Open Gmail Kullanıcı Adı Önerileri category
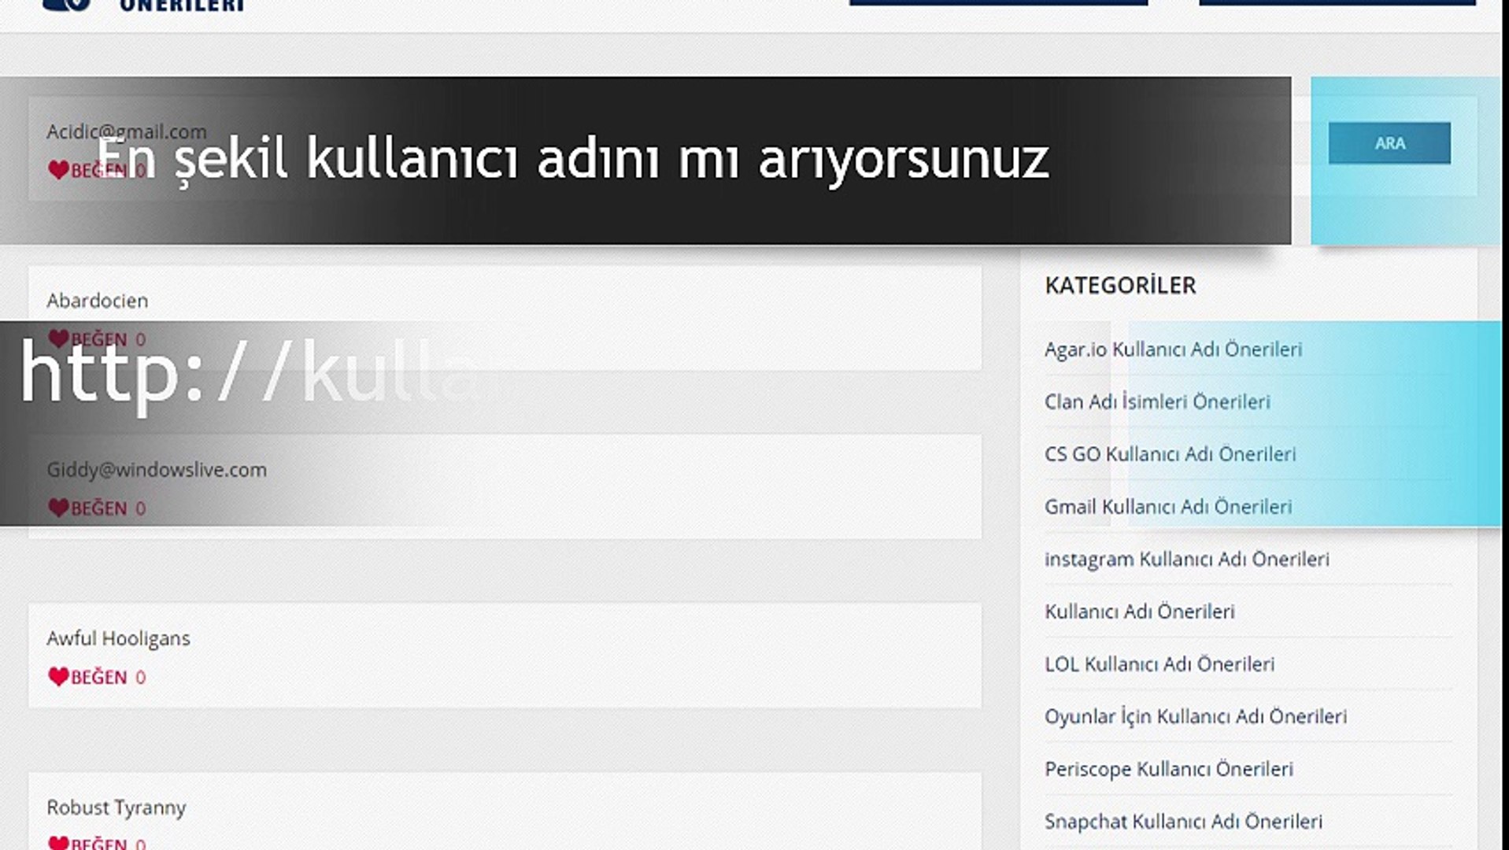The height and width of the screenshot is (850, 1509). tap(1168, 507)
